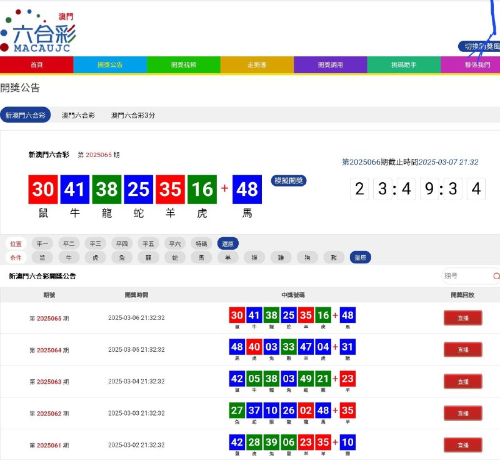Filter by position 平六
Image resolution: width=500 pixels, height=460 pixels.
coord(175,244)
